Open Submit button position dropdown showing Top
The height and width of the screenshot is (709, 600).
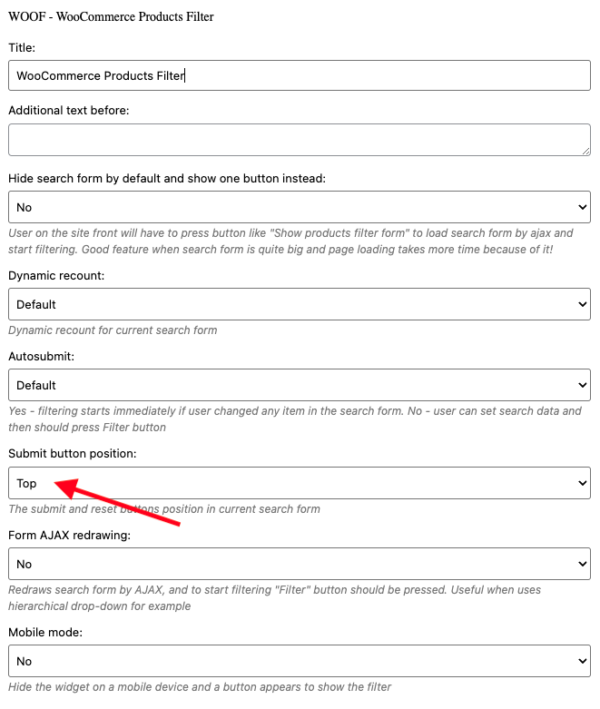[x=300, y=483]
